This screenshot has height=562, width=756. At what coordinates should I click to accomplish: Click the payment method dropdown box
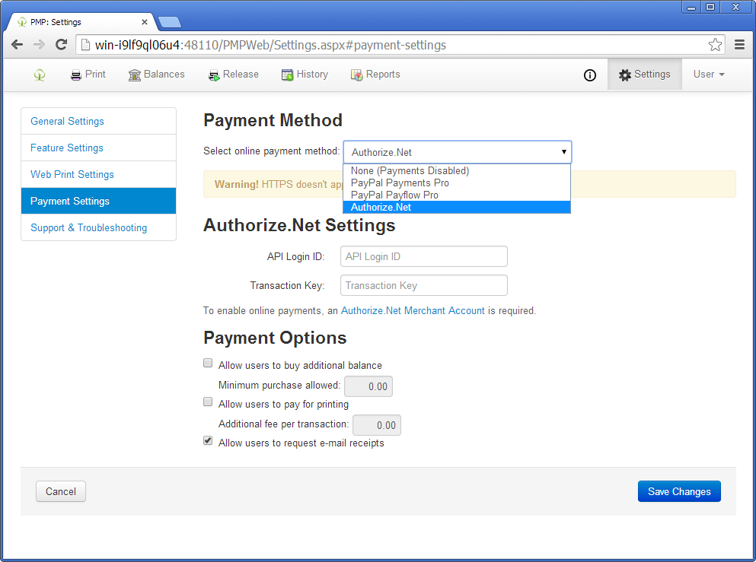coord(457,152)
